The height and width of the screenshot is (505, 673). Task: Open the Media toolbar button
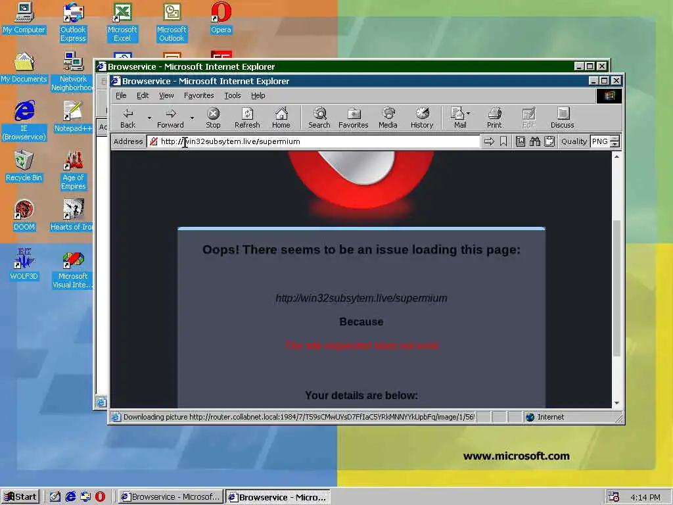coord(388,118)
